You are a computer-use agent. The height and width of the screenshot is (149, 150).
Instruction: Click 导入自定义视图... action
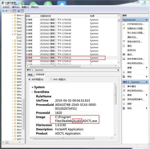136,33
